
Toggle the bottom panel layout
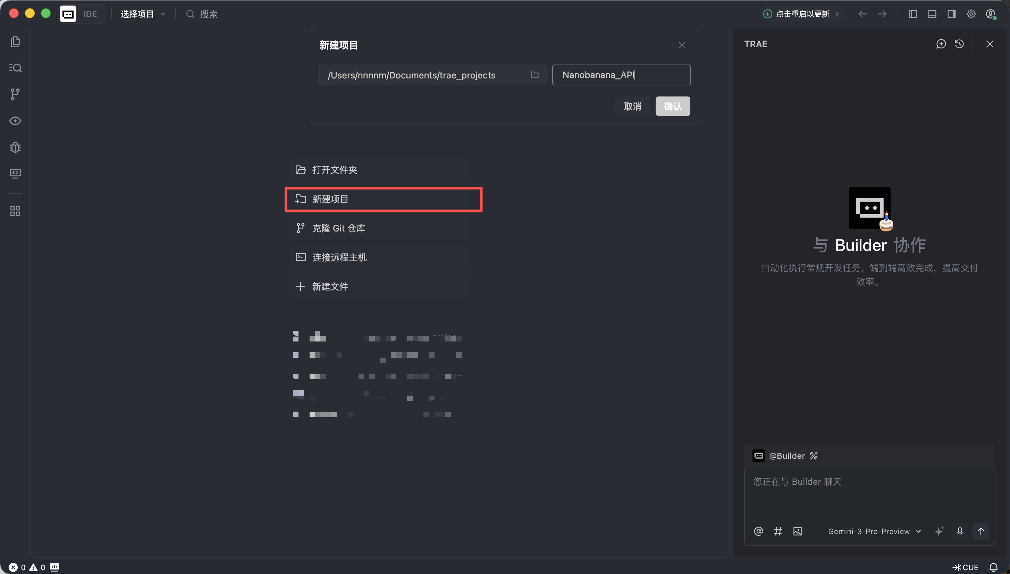click(932, 14)
